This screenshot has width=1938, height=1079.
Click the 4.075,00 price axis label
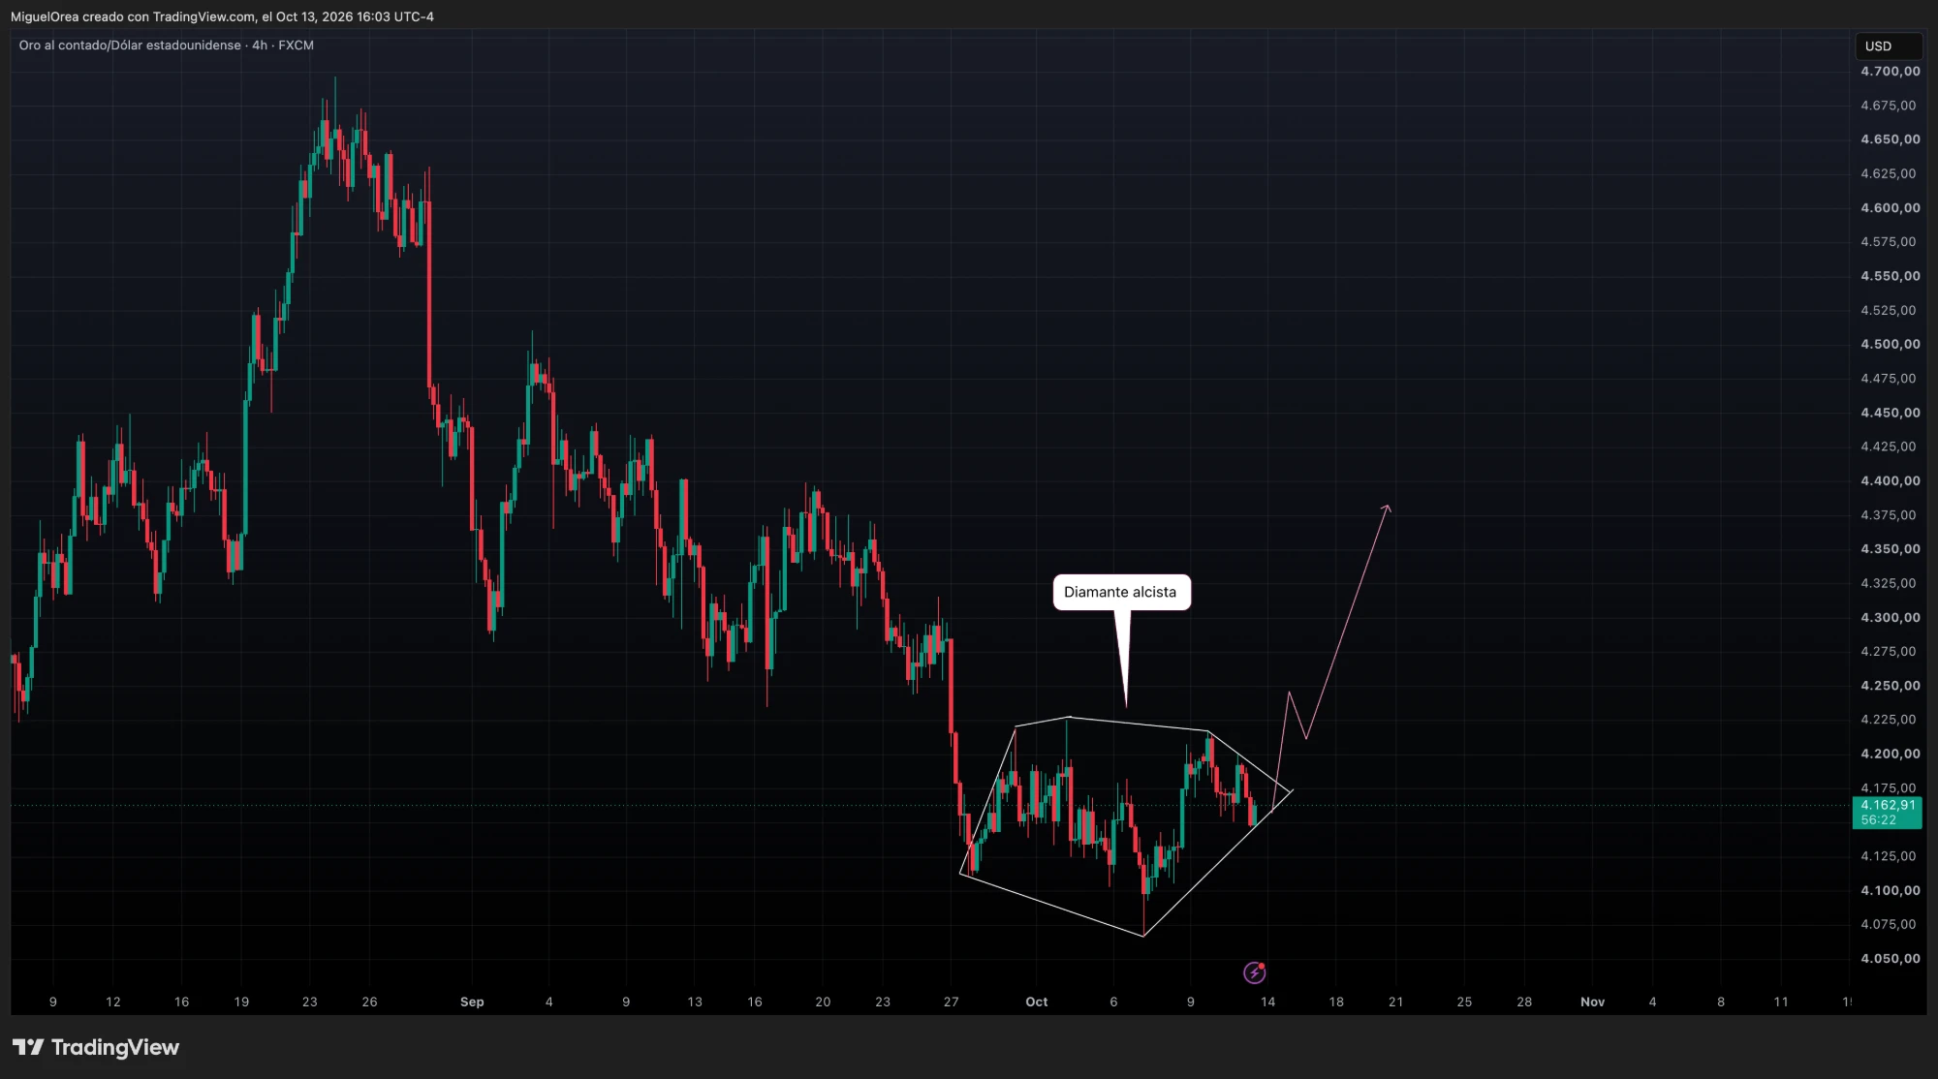coord(1888,924)
